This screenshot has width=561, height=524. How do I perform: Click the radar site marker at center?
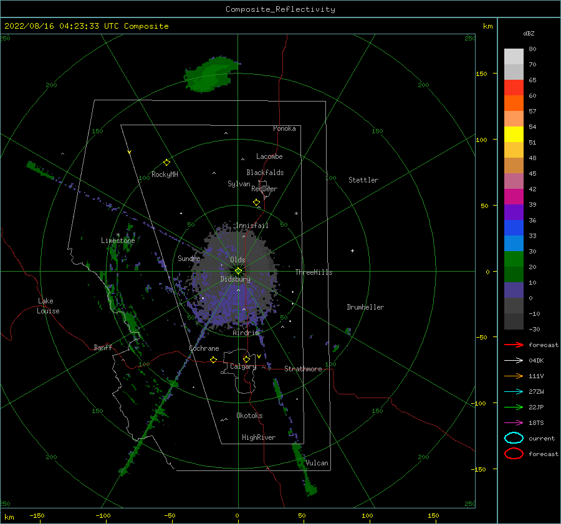tap(238, 271)
